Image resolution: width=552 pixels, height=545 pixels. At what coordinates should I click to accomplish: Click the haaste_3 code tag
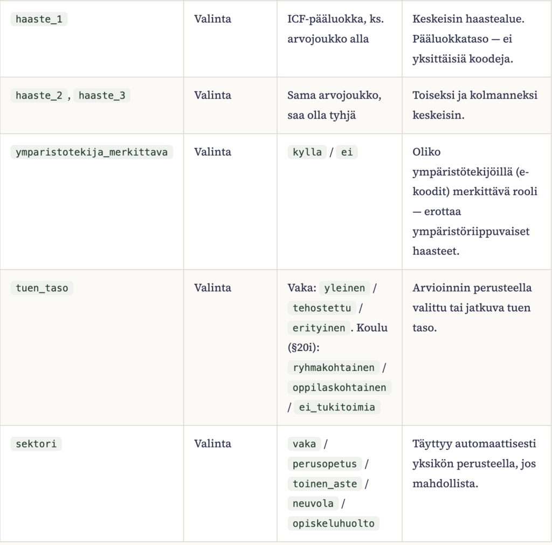tap(102, 95)
